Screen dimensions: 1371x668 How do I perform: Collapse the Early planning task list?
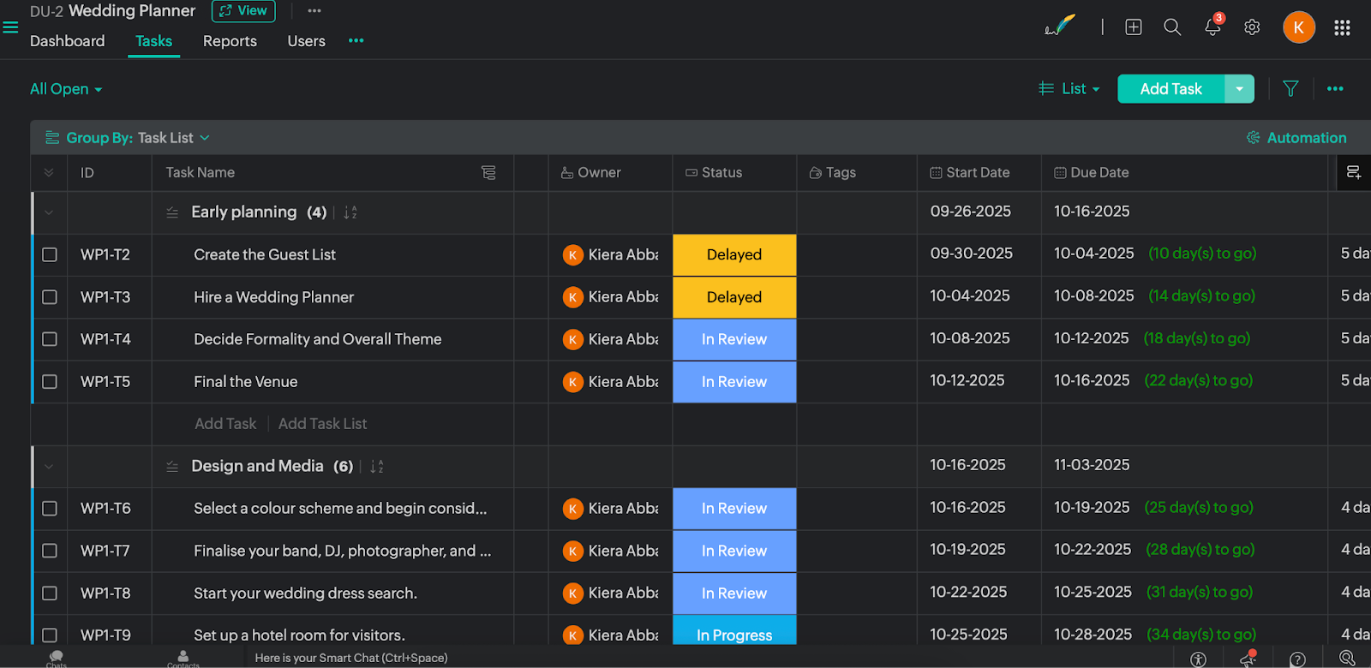49,212
